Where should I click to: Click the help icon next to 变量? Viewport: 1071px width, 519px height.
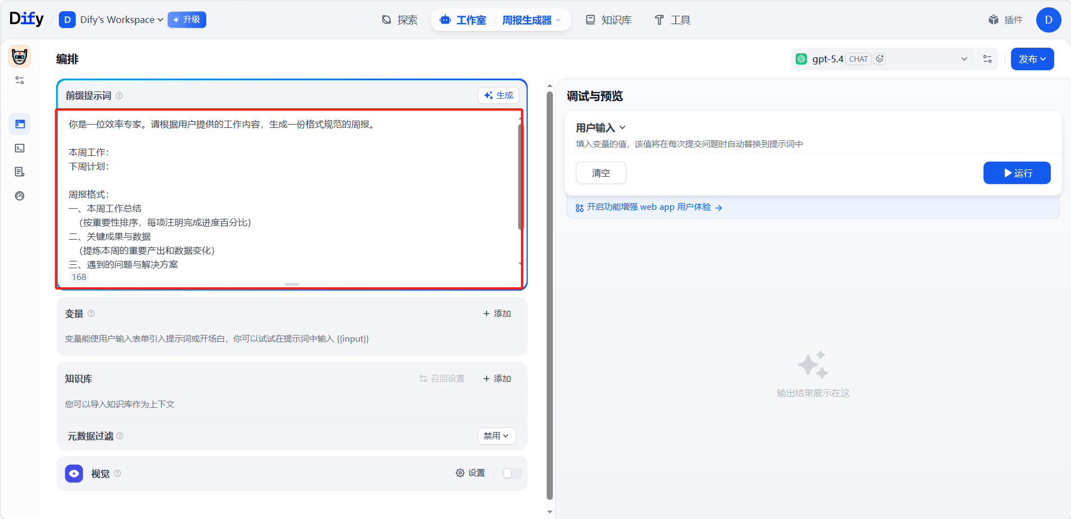(x=91, y=314)
